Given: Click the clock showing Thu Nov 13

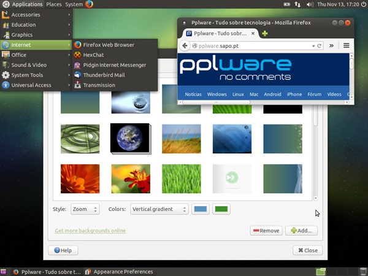Looking at the screenshot, I should pos(338,4).
